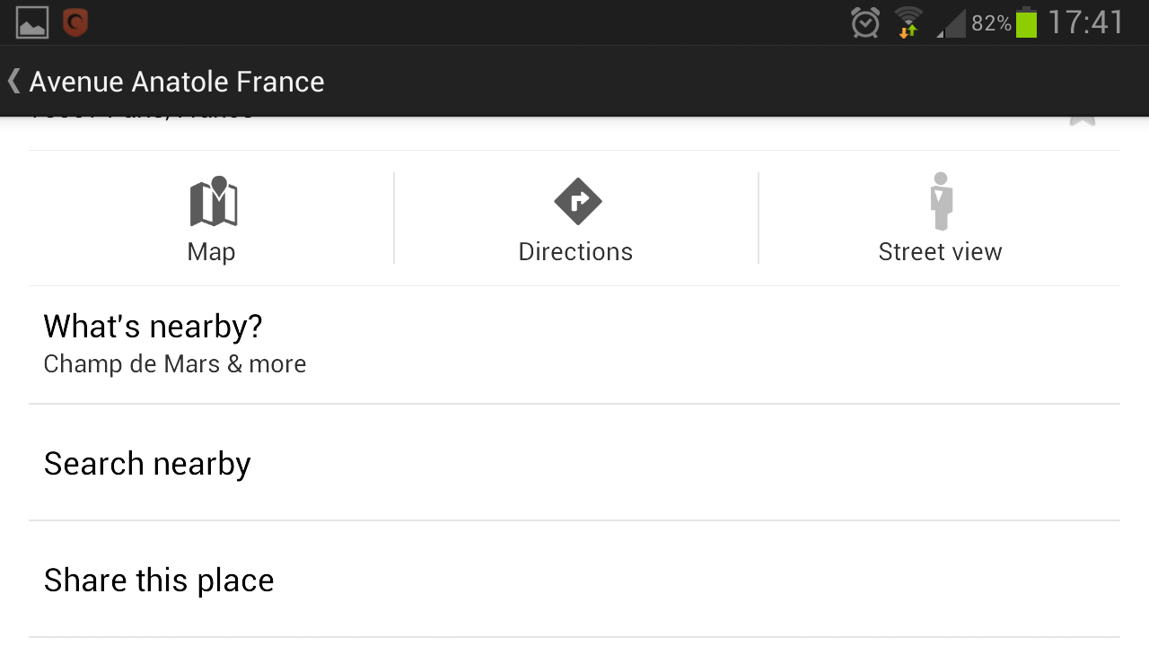Viewport: 1149px width, 646px height.
Task: Tap the red shield notification icon
Action: tap(75, 22)
